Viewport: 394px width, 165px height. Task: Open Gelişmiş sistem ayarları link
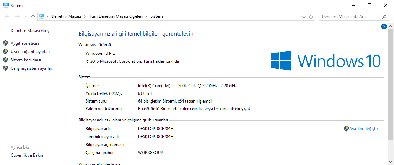point(32,68)
